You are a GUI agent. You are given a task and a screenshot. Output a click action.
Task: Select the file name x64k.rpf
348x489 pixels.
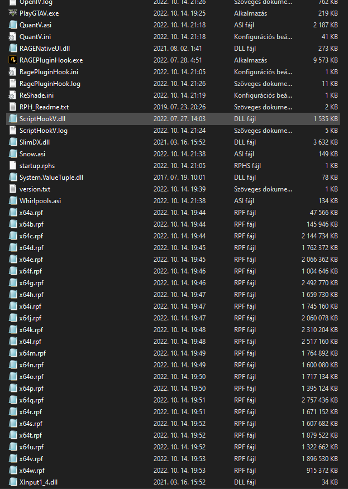pos(31,330)
